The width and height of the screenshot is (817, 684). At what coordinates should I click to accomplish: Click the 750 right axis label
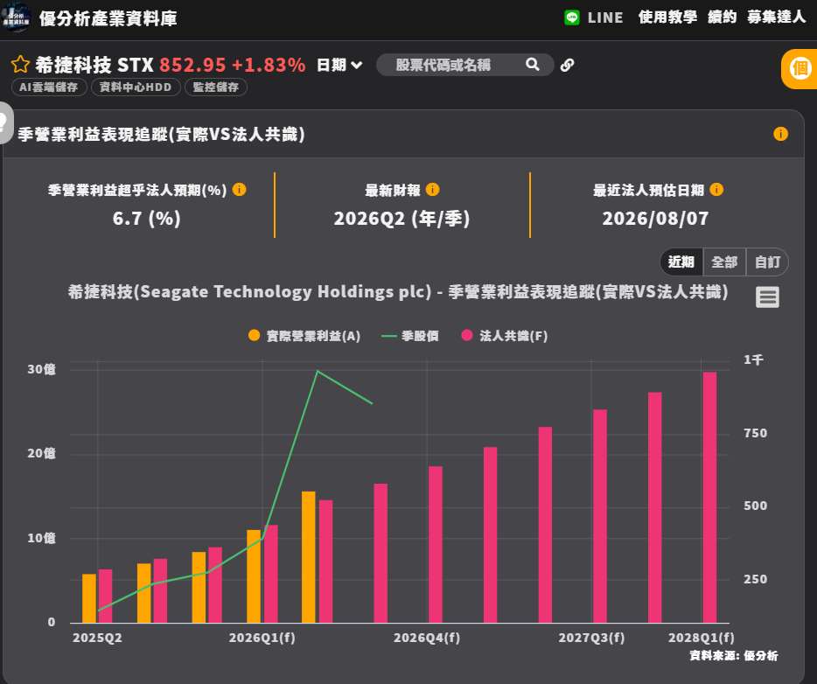point(755,434)
